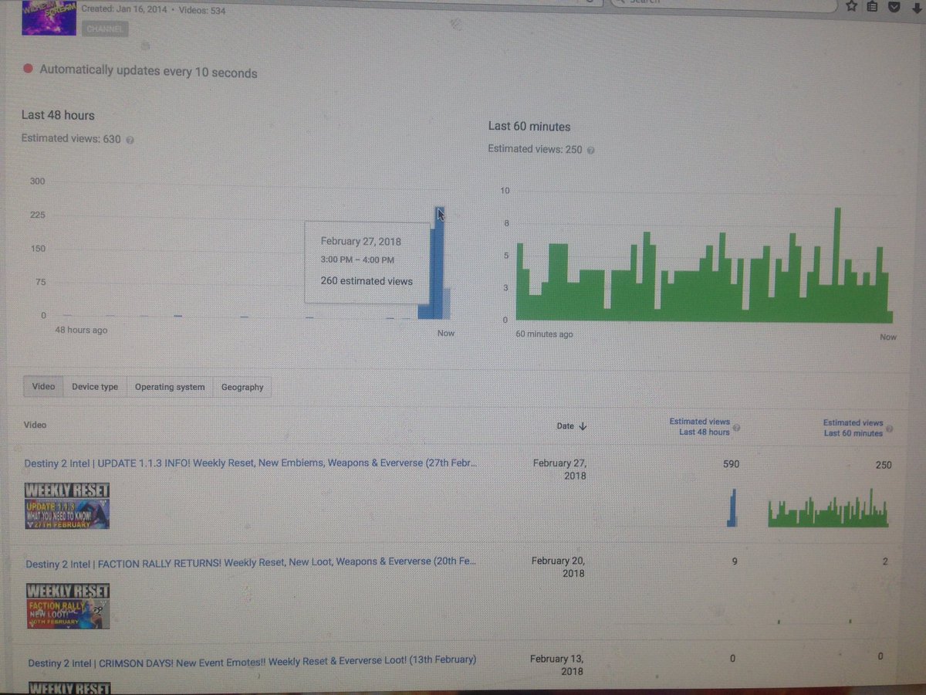
Task: Click the Pocket save icon in browser toolbar
Action: click(894, 5)
